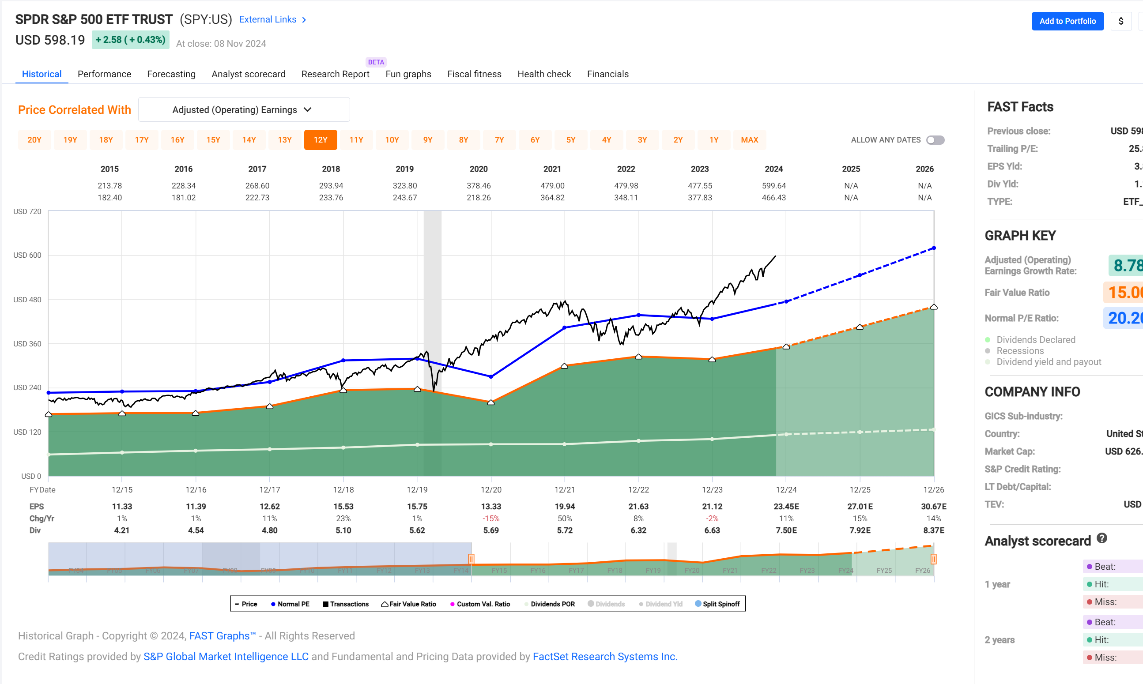Select the 5Y time range

[571, 140]
